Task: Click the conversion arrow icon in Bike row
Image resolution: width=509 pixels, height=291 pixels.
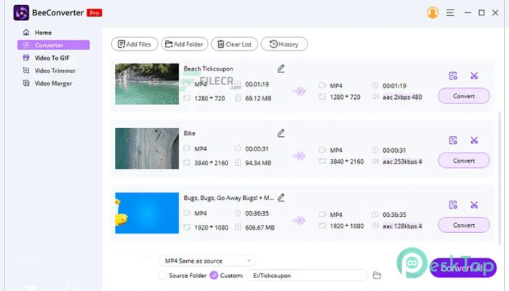Action: [299, 156]
